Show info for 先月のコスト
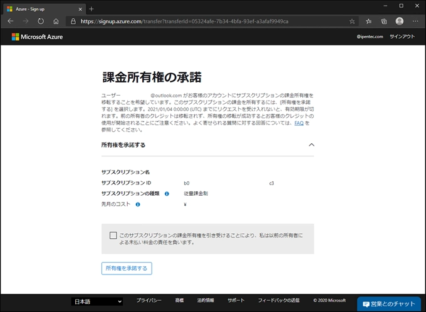 click(138, 204)
